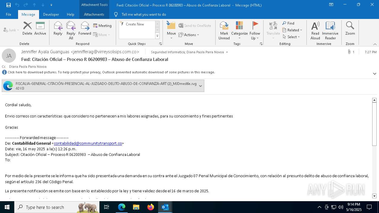Image resolution: width=379 pixels, height=213 pixels.
Task: Switch to the Developer tab
Action: [x=51, y=14]
